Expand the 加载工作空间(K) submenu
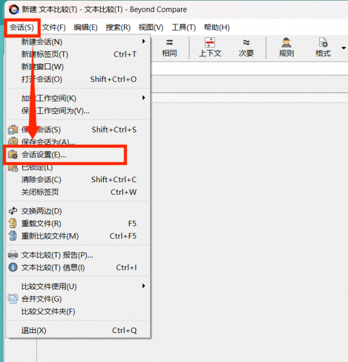The height and width of the screenshot is (362, 348). point(78,98)
